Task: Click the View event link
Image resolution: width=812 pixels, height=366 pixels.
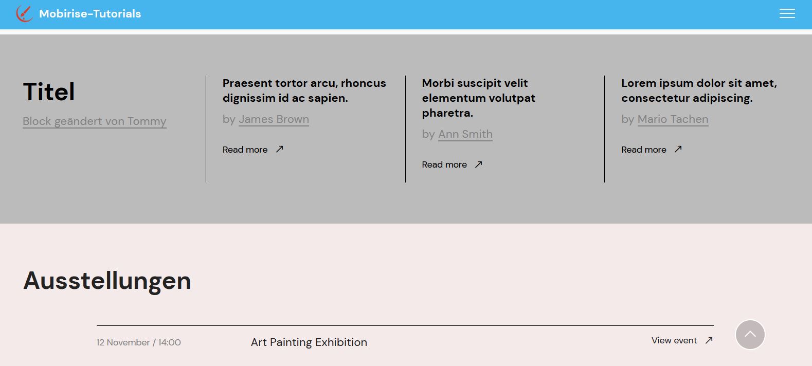Action: pyautogui.click(x=674, y=340)
